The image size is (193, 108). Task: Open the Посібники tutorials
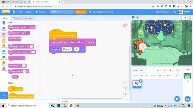tap(41, 12)
